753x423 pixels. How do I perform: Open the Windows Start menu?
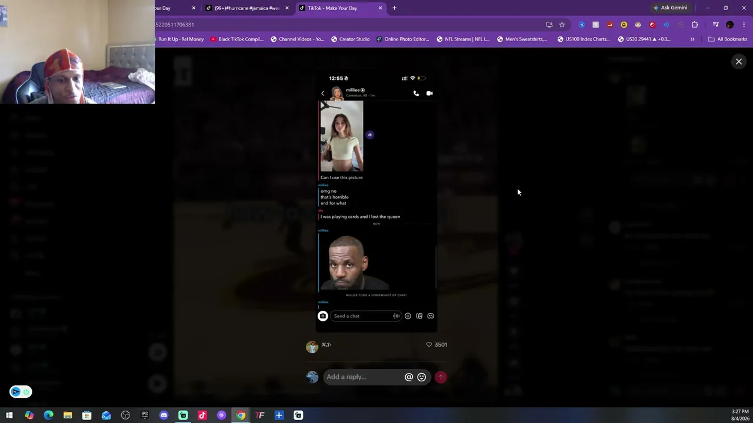pyautogui.click(x=9, y=415)
